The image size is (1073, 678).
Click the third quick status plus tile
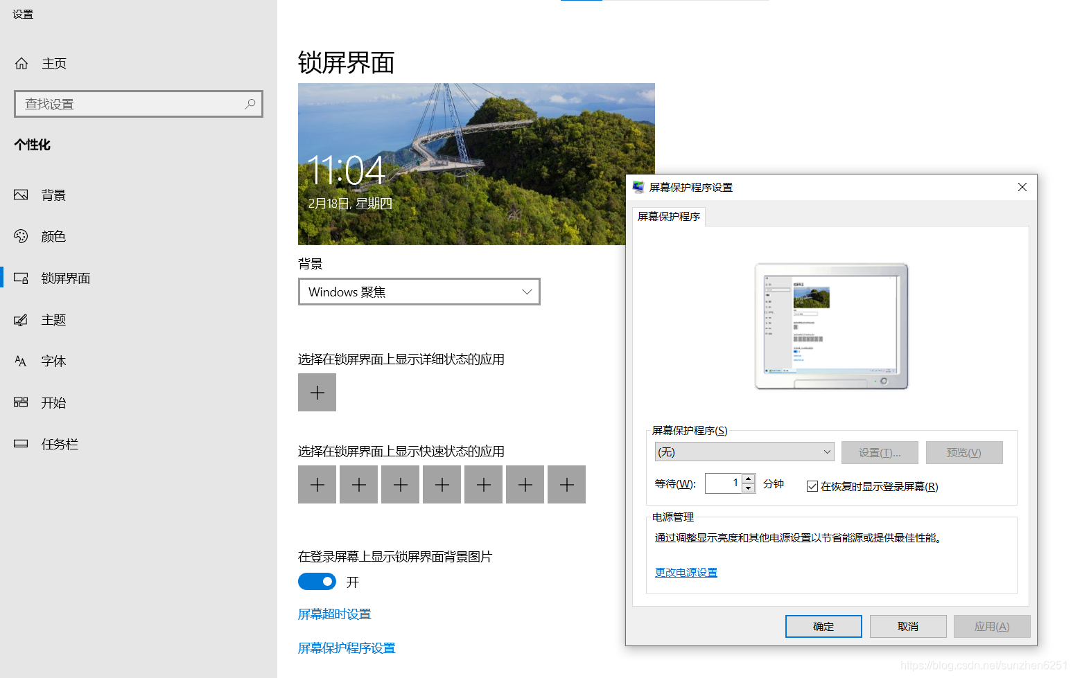pos(400,485)
